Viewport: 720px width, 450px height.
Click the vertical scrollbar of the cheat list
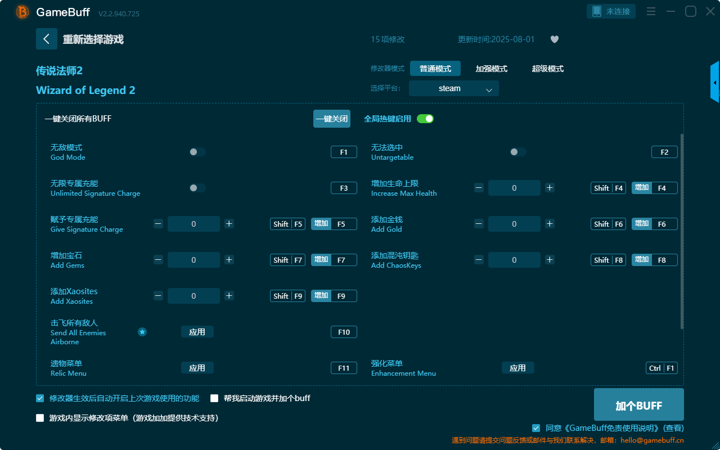tap(682, 231)
